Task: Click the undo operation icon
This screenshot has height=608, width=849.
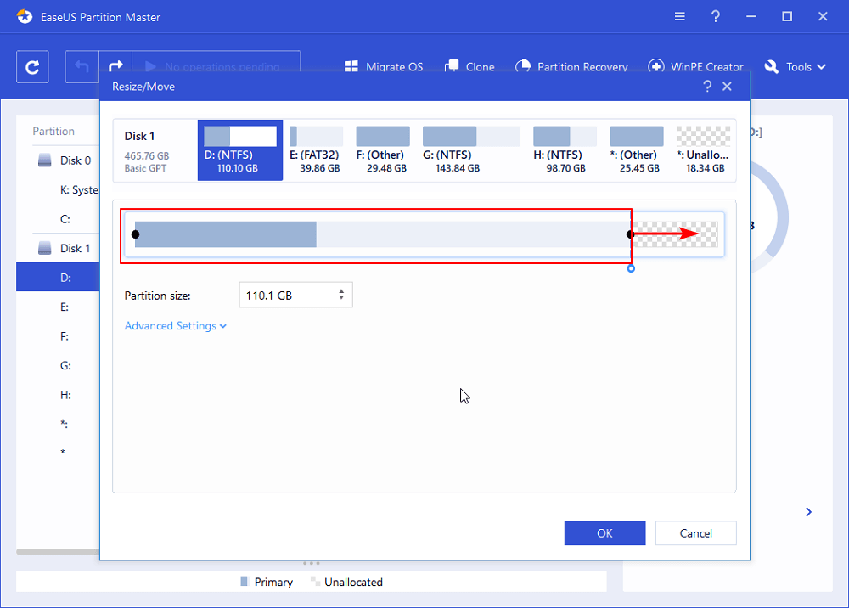Action: tap(82, 66)
